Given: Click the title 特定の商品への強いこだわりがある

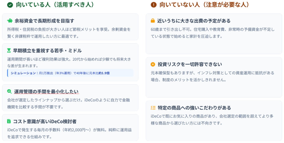Looking at the screenshot, I should pyautogui.click(x=194, y=108).
